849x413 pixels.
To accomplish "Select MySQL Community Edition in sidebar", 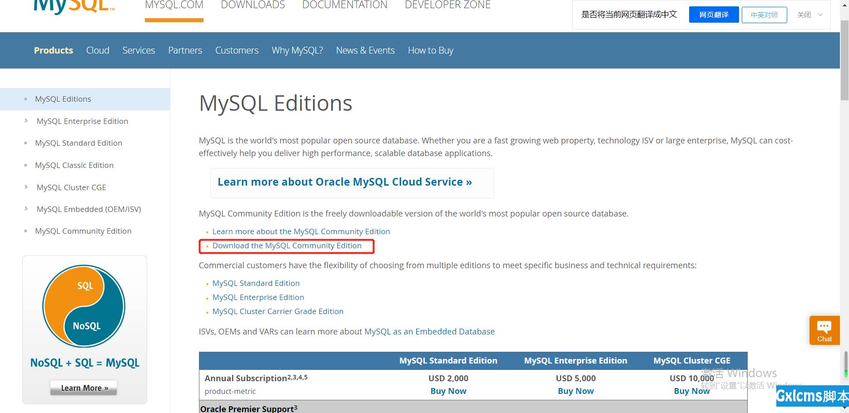I will (x=83, y=231).
